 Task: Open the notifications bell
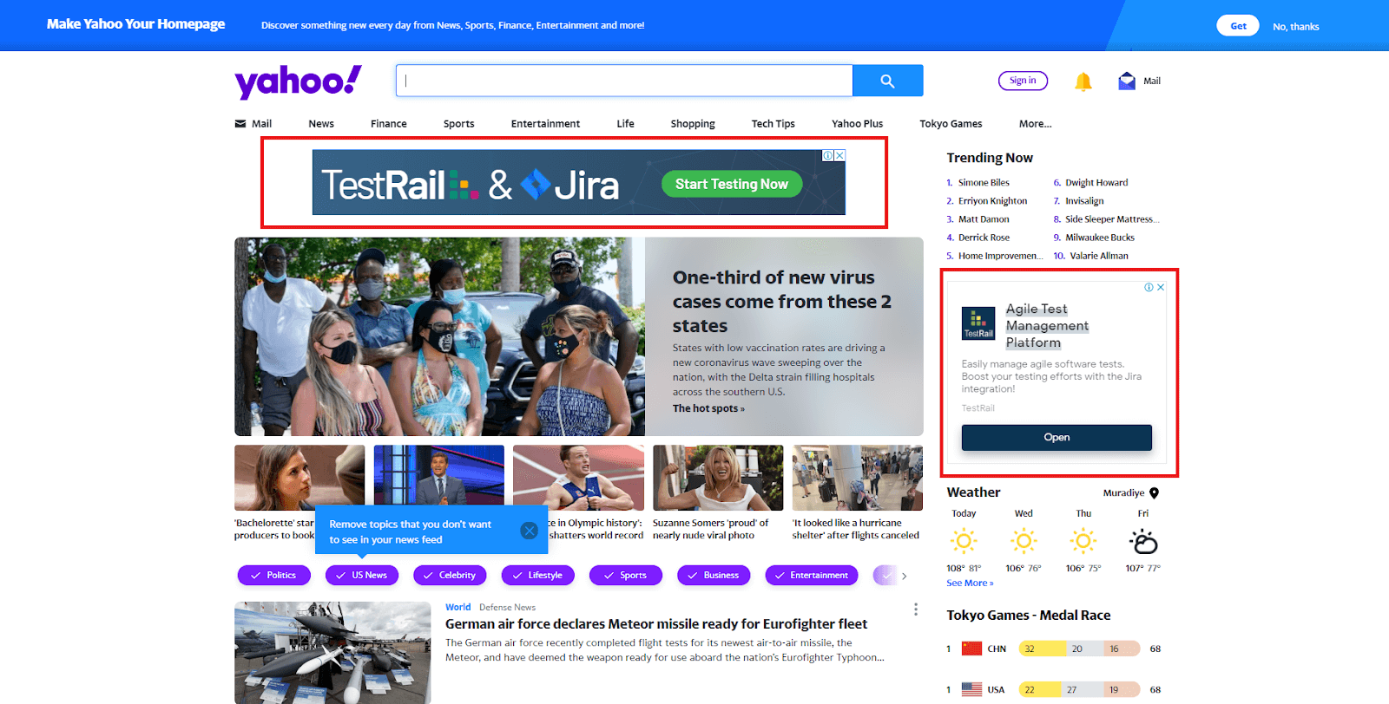tap(1083, 81)
